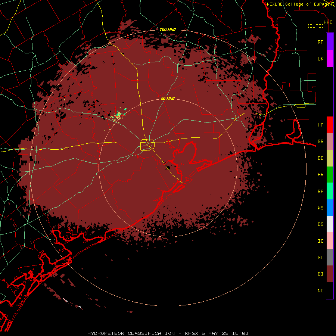
Task: Click the DS white legend swatch
Action: click(x=330, y=224)
